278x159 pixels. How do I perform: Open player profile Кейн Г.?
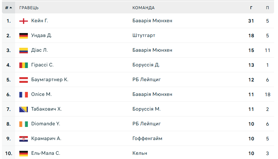(x=40, y=21)
